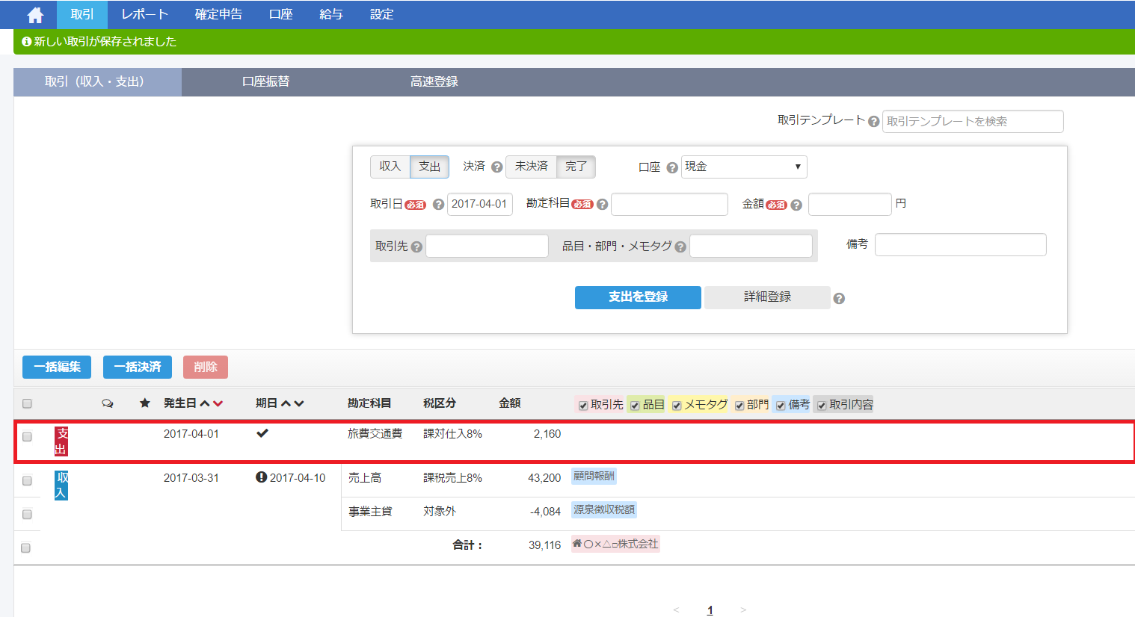1135x617 pixels.
Task: Click help icon beside 決済 label
Action: (x=496, y=167)
